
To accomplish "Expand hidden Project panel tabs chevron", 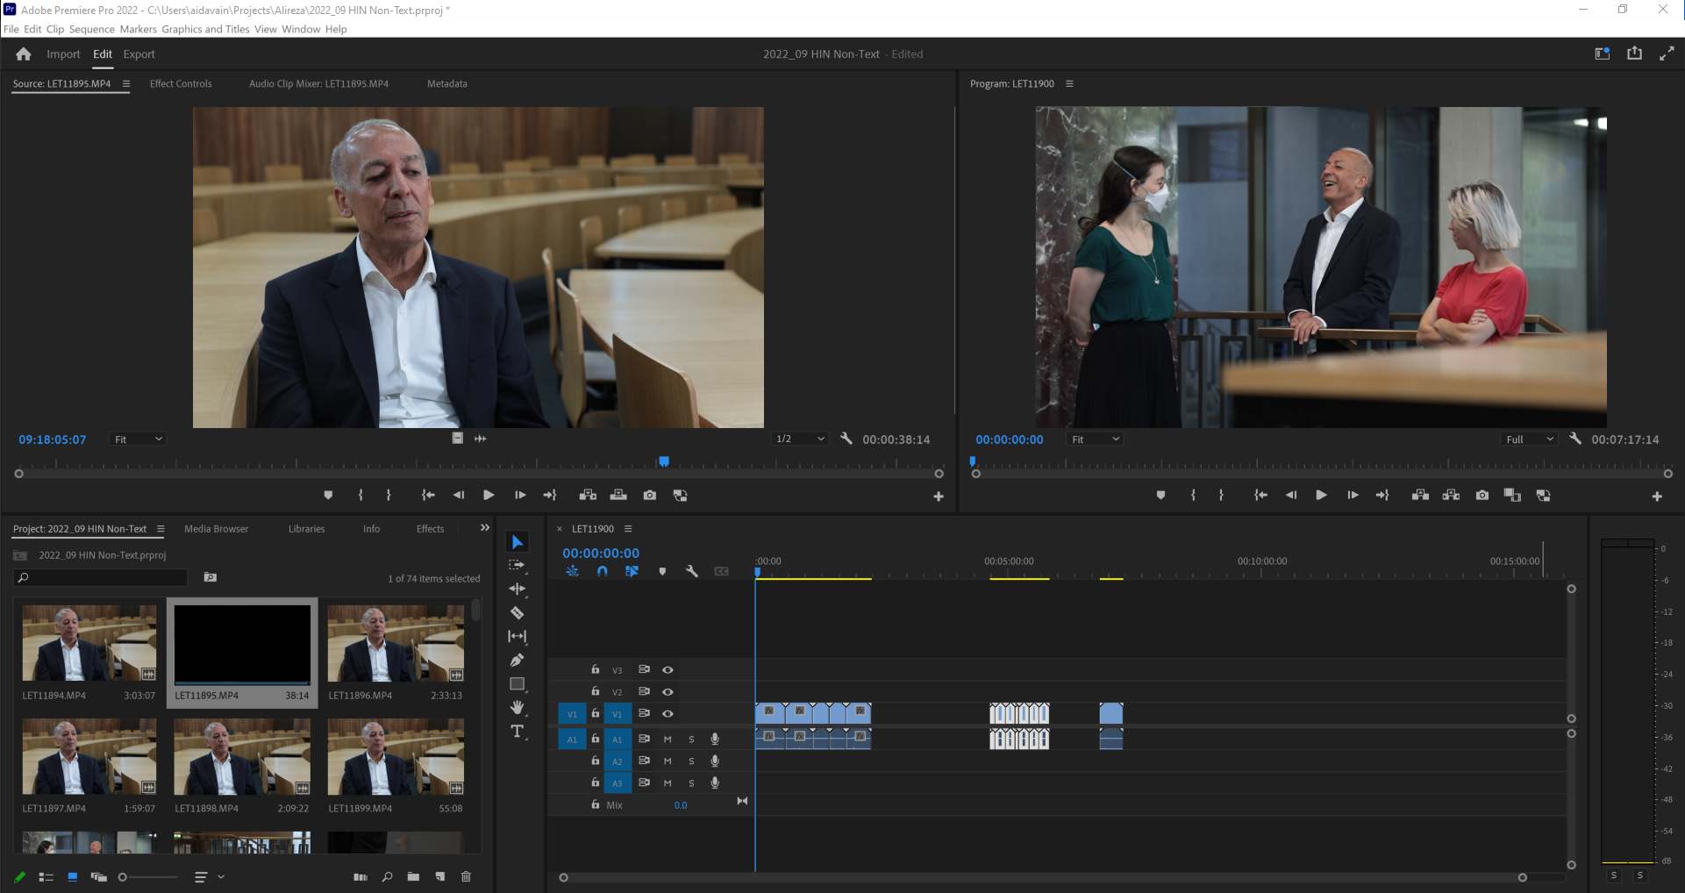I will pyautogui.click(x=484, y=528).
